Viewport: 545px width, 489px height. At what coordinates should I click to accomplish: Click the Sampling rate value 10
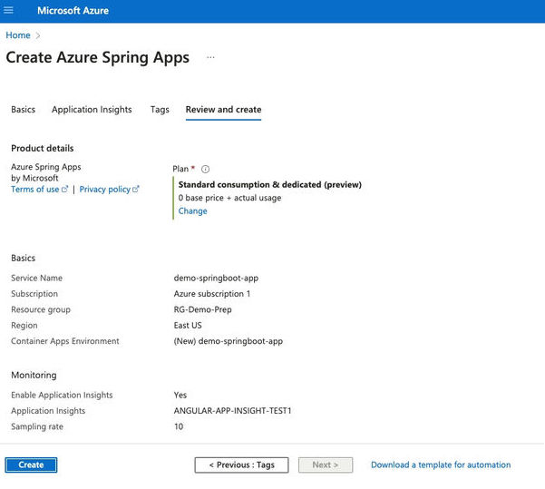click(x=179, y=426)
